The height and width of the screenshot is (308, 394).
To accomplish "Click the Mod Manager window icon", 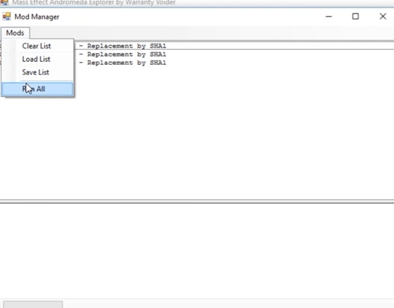I will (7, 16).
